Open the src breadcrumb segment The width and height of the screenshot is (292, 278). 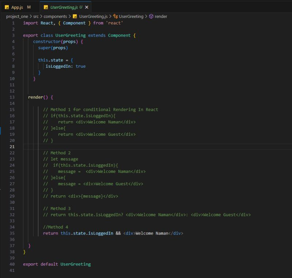[x=36, y=16]
